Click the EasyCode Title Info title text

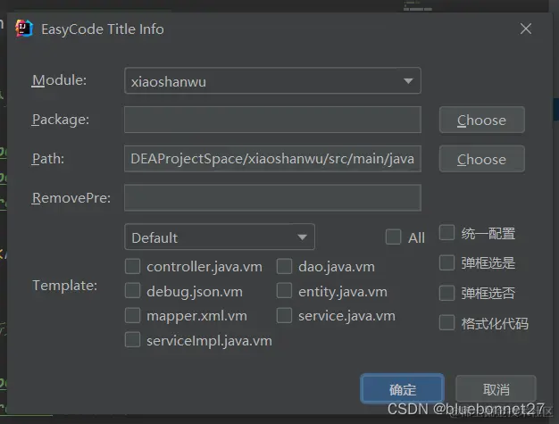(103, 29)
